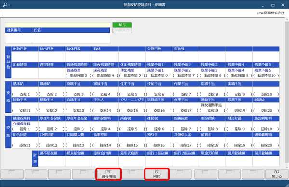Click the 普通残業時間 header
This screenshot has width=289, height=187.
click(79, 65)
